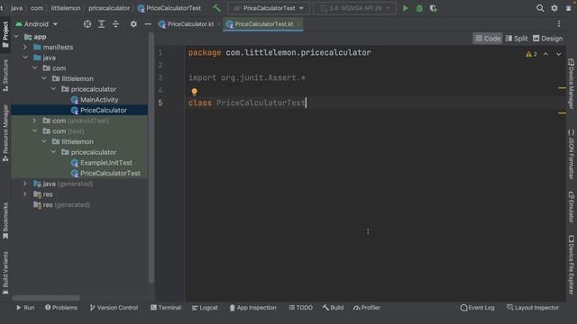Open device selector WQVGA API dropdown
577x324 pixels.
click(x=354, y=8)
